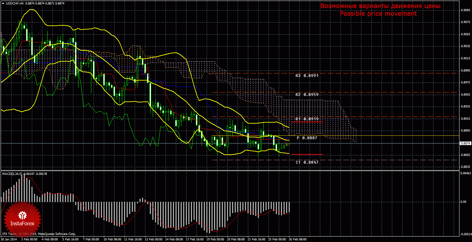Click the red 'Possible price movement' caption
Screen dimensions: 472x242
378,14
